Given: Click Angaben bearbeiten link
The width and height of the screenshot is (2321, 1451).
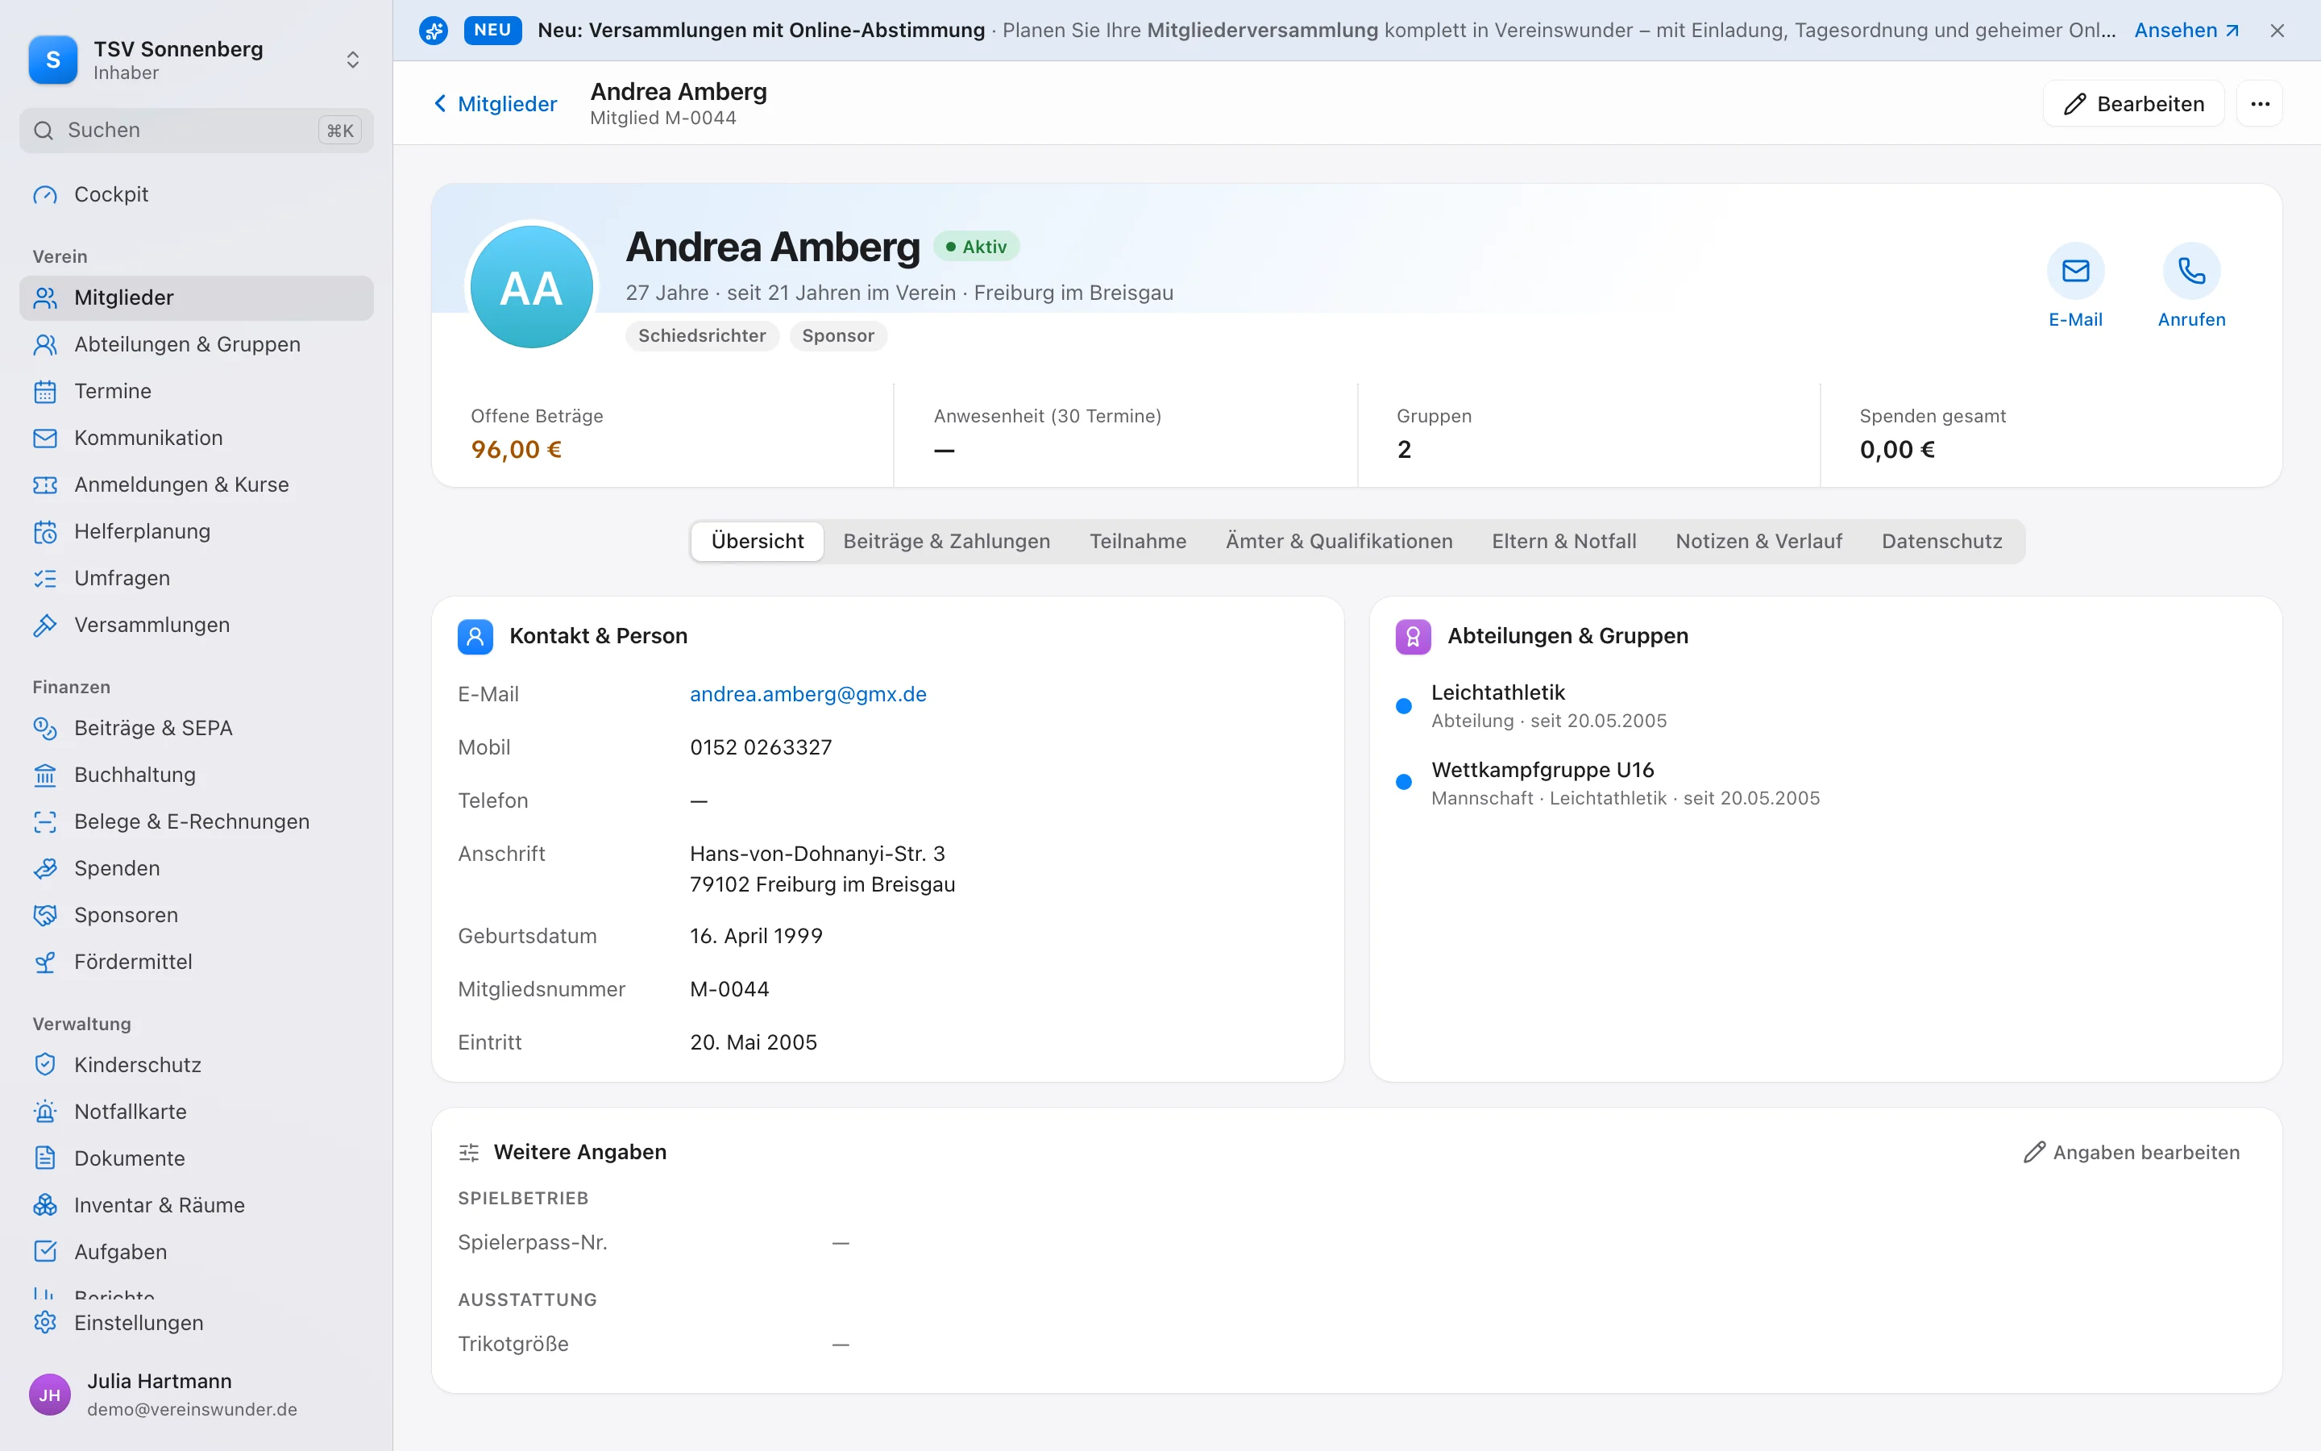Looking at the screenshot, I should click(2131, 1153).
